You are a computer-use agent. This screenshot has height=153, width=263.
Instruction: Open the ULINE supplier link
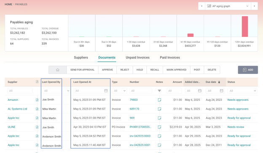point(11,127)
